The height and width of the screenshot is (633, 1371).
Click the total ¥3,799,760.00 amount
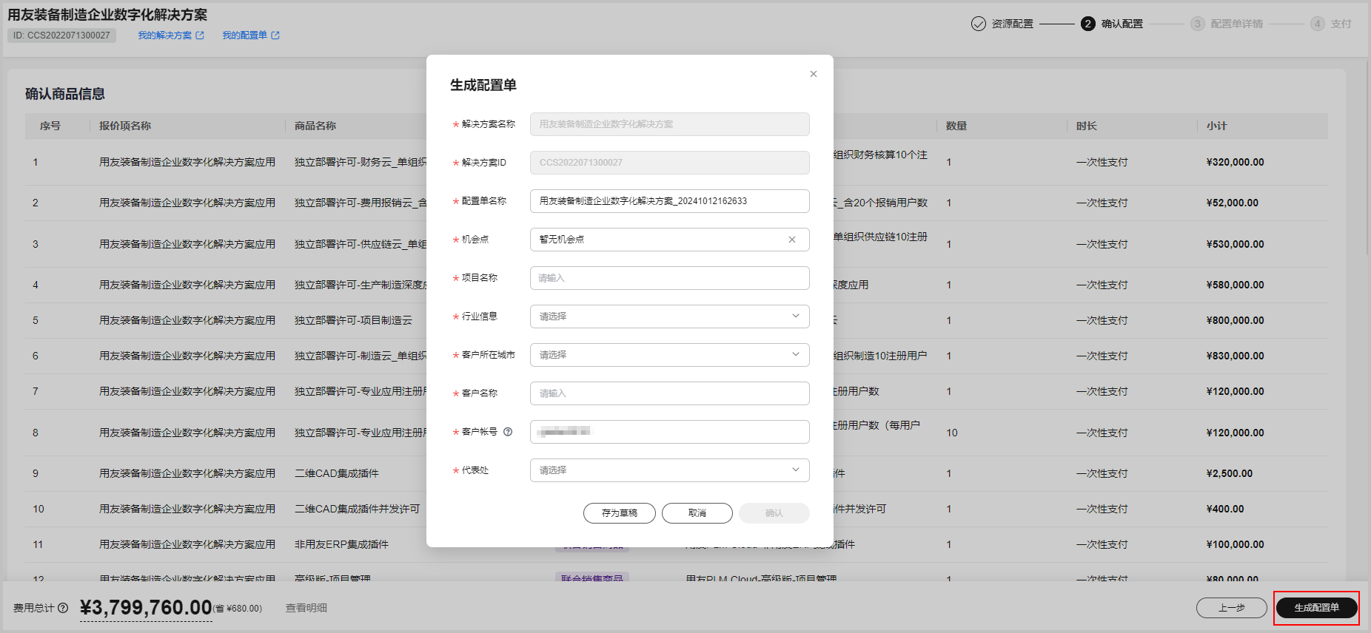coord(146,608)
